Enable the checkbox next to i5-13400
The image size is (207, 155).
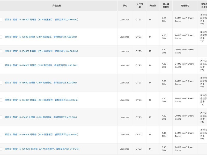click(1, 117)
